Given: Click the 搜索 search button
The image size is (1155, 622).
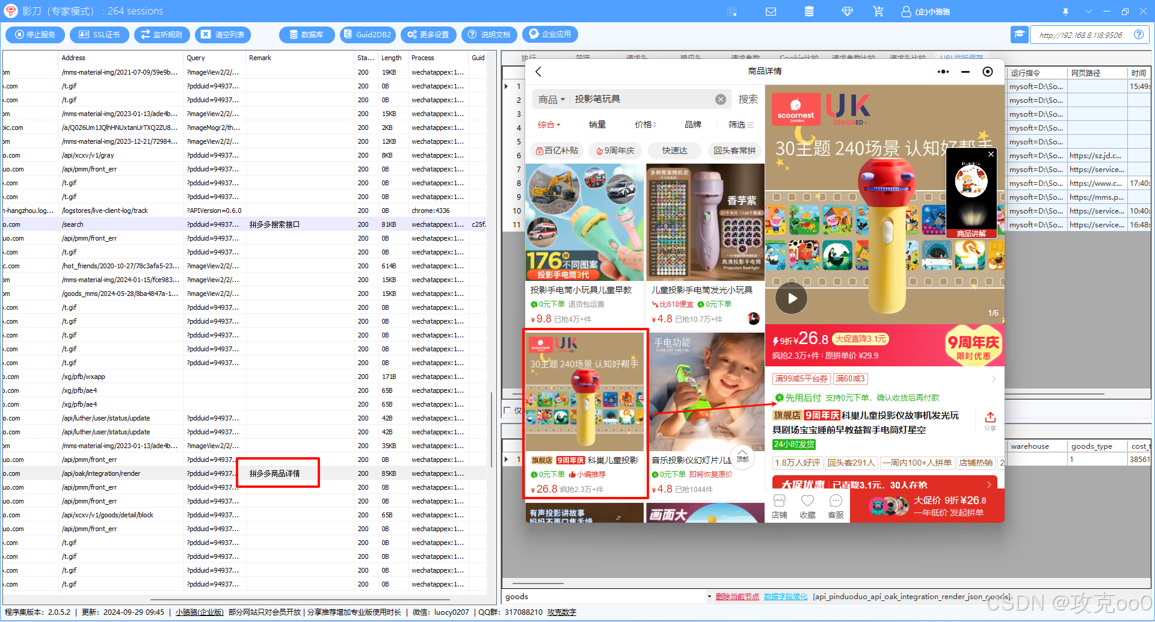Looking at the screenshot, I should pyautogui.click(x=748, y=99).
